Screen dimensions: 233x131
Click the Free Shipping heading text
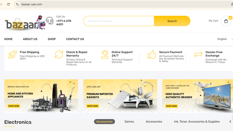pyautogui.click(x=29, y=52)
